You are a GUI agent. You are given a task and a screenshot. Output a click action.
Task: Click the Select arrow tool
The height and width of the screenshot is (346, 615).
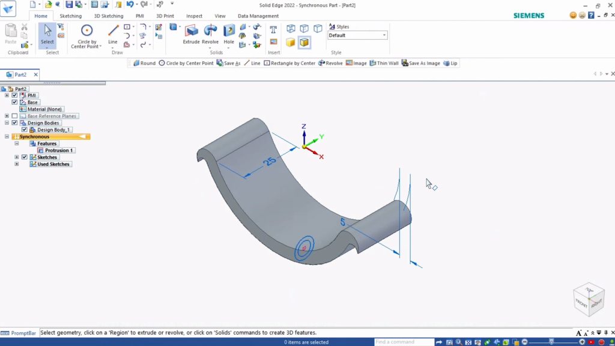click(47, 34)
